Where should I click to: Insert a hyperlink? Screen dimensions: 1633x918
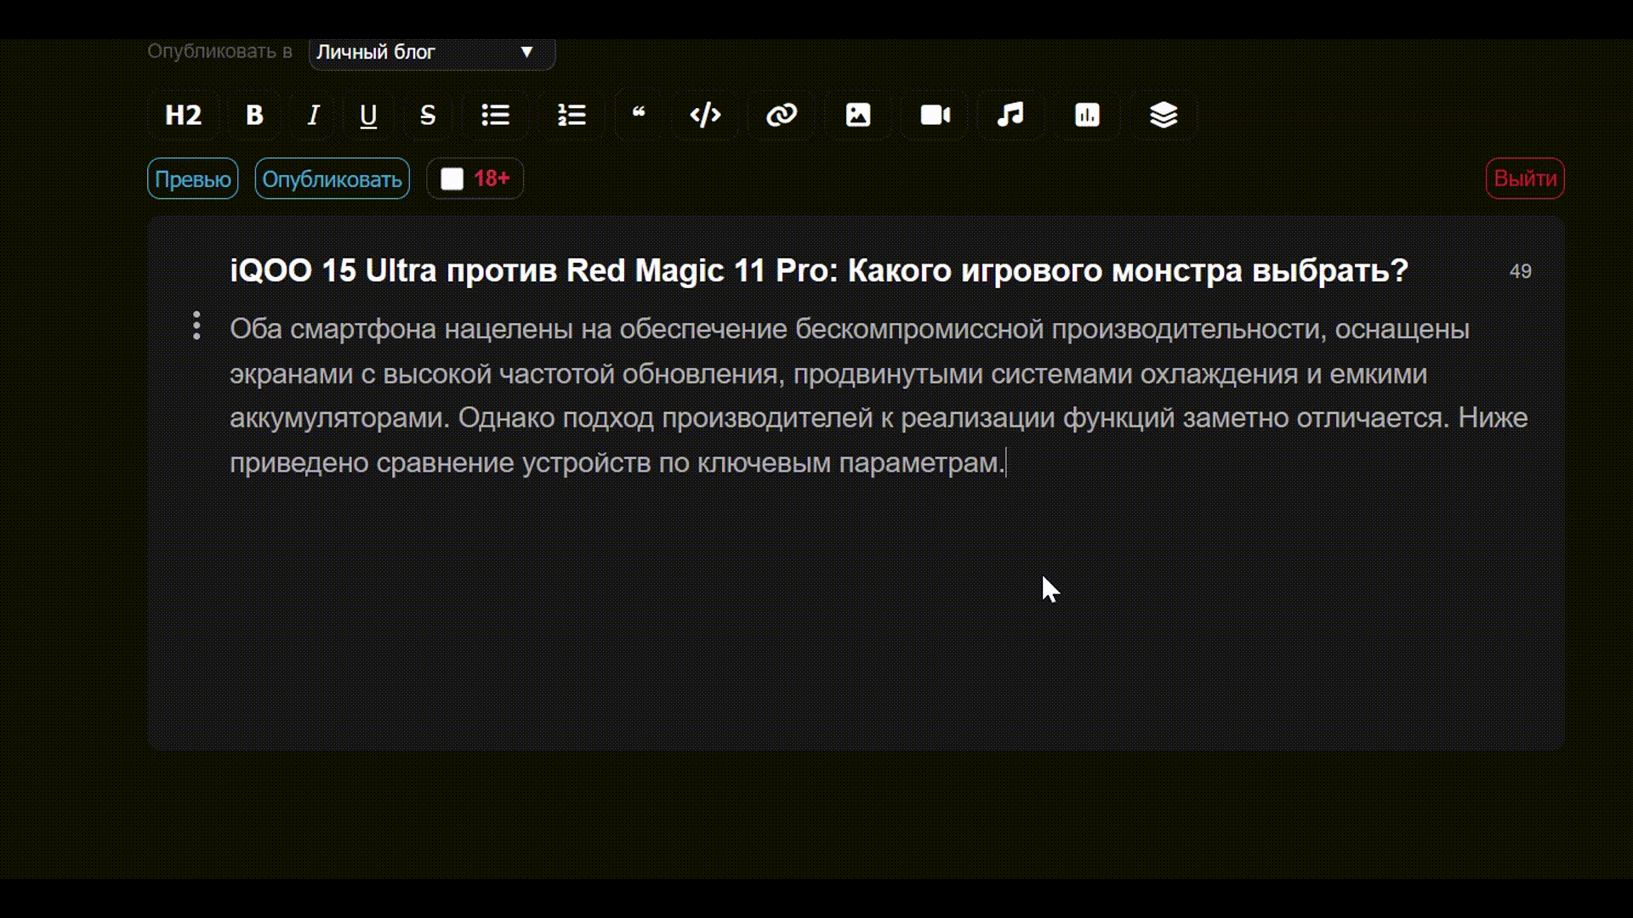pyautogui.click(x=782, y=115)
